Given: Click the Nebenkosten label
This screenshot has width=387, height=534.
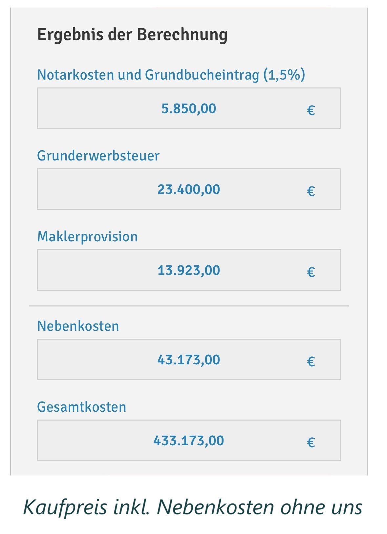Looking at the screenshot, I should point(78,326).
